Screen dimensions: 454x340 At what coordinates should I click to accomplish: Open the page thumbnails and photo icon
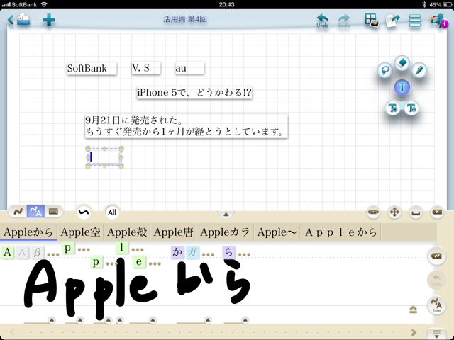372,21
